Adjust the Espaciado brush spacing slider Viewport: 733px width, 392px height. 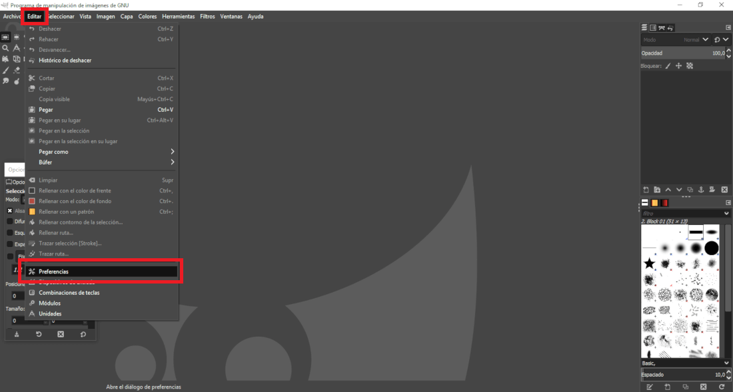click(683, 375)
